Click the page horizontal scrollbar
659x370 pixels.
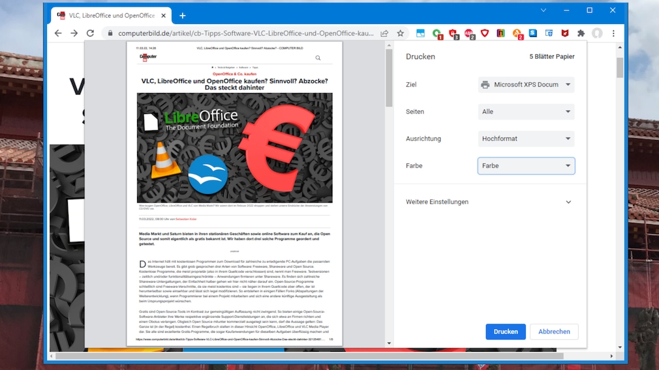point(309,356)
